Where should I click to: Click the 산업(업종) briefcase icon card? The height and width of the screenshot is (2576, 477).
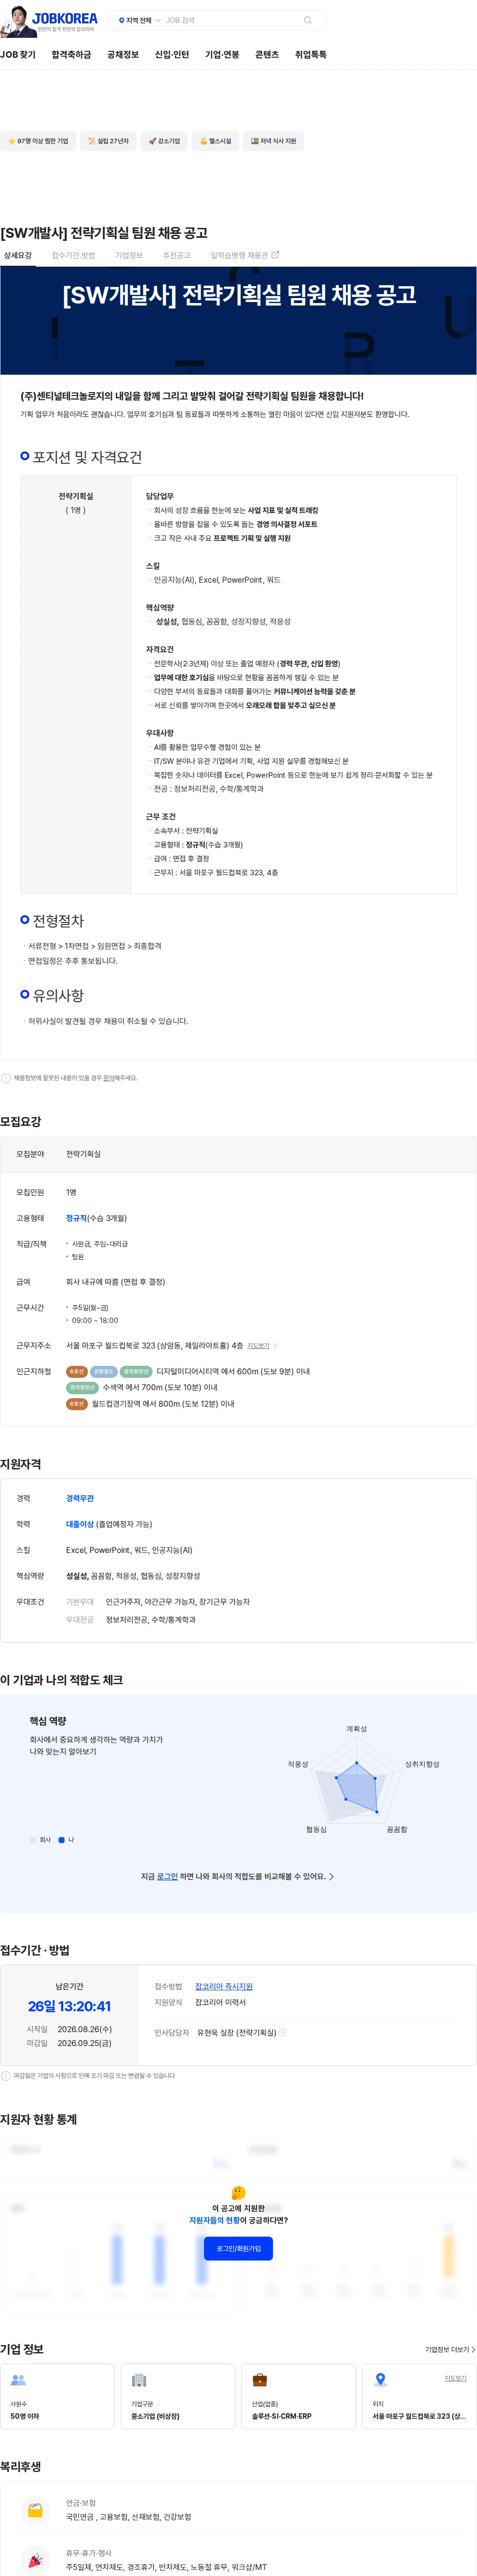click(x=299, y=2395)
